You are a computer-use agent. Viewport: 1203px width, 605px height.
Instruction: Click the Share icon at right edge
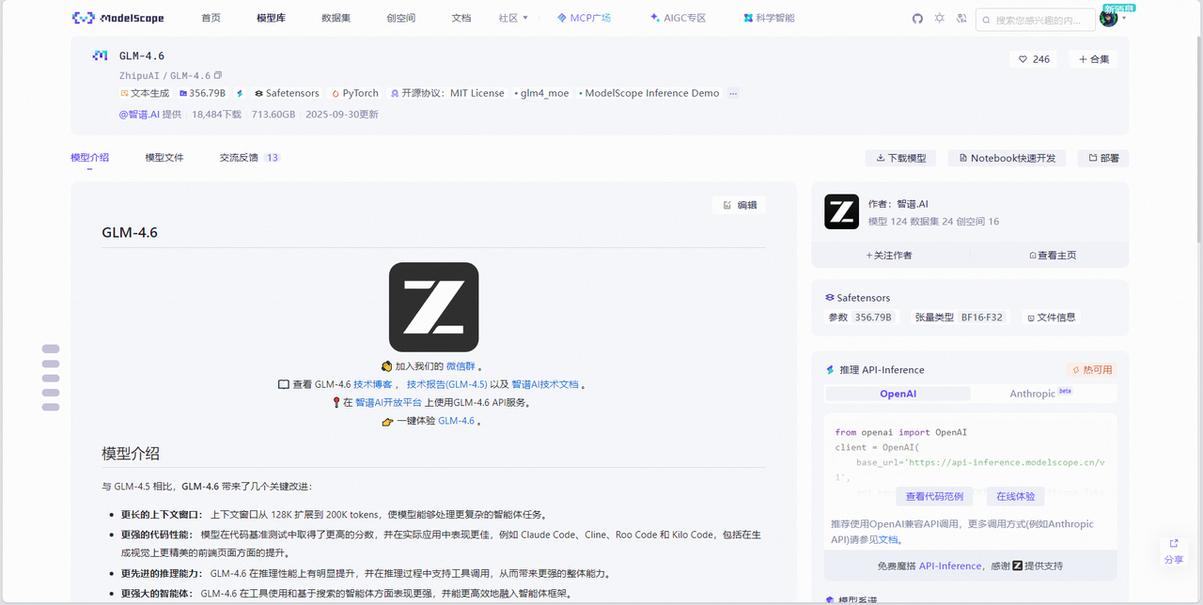click(x=1174, y=551)
